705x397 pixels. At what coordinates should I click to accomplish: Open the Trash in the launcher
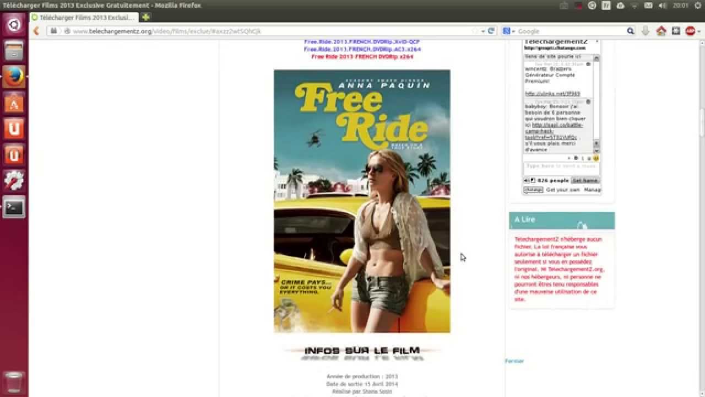tap(14, 383)
